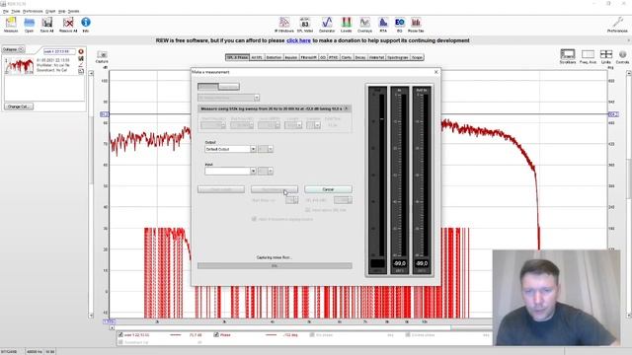Image resolution: width=632 pixels, height=355 pixels.
Task: Switch to the All SPL tab
Action: [x=257, y=57]
